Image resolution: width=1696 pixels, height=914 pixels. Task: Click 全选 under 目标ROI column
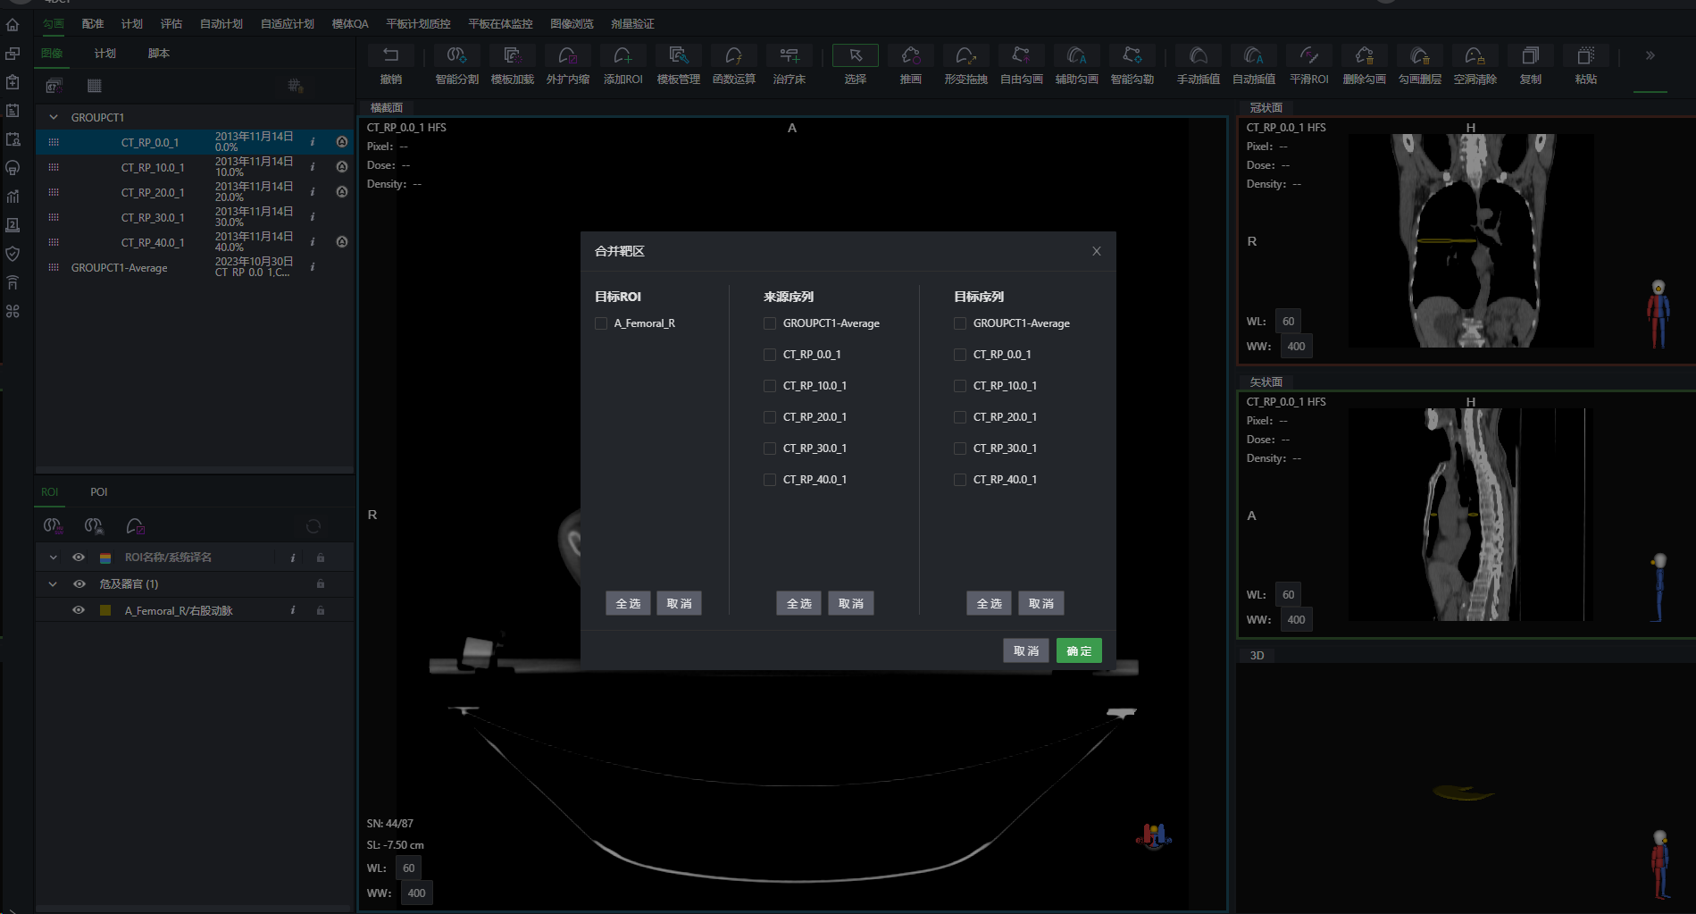[628, 603]
